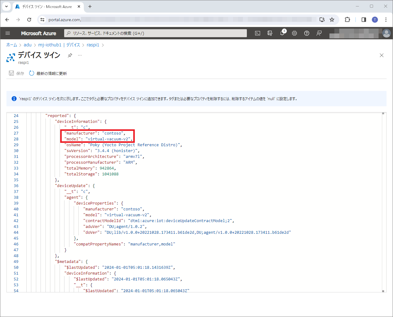The height and width of the screenshot is (317, 393).
Task: Pin the Device Twin blade
Action: (x=70, y=55)
